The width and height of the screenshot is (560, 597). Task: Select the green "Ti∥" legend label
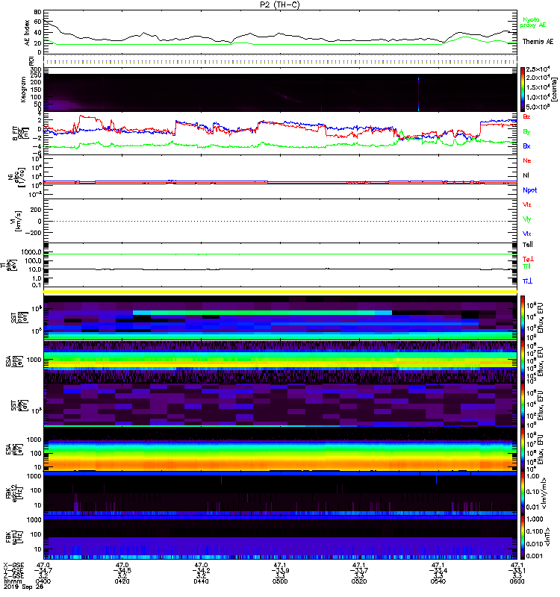(x=526, y=266)
